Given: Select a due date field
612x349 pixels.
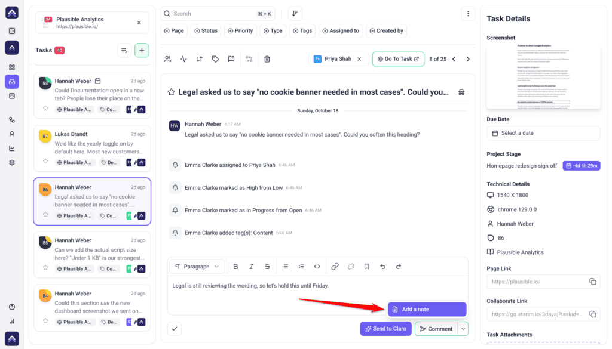Looking at the screenshot, I should (543, 133).
